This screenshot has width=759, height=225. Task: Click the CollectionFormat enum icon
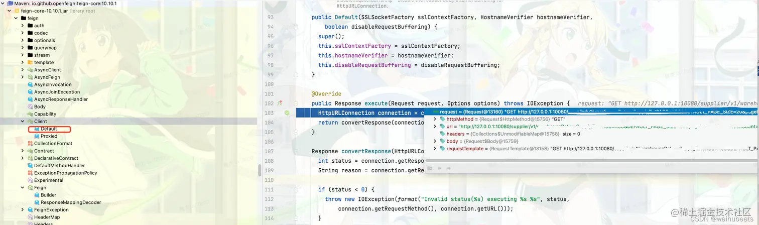(x=30, y=144)
